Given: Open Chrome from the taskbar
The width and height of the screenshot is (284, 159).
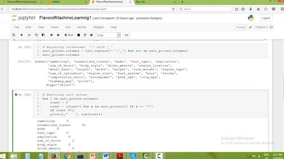Looking at the screenshot, I should tap(67, 156).
